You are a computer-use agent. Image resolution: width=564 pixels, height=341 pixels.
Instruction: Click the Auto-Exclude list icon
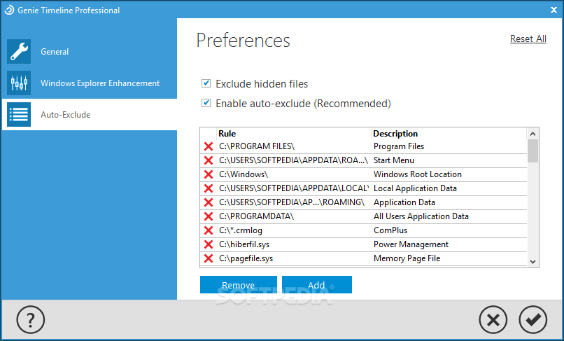point(19,115)
